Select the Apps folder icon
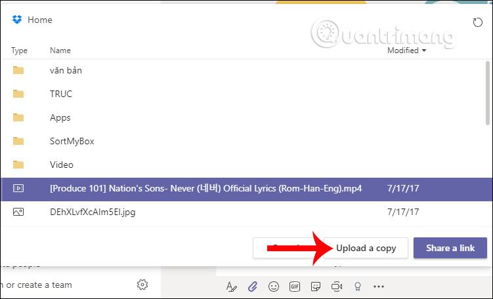This screenshot has height=299, width=493. point(18,117)
